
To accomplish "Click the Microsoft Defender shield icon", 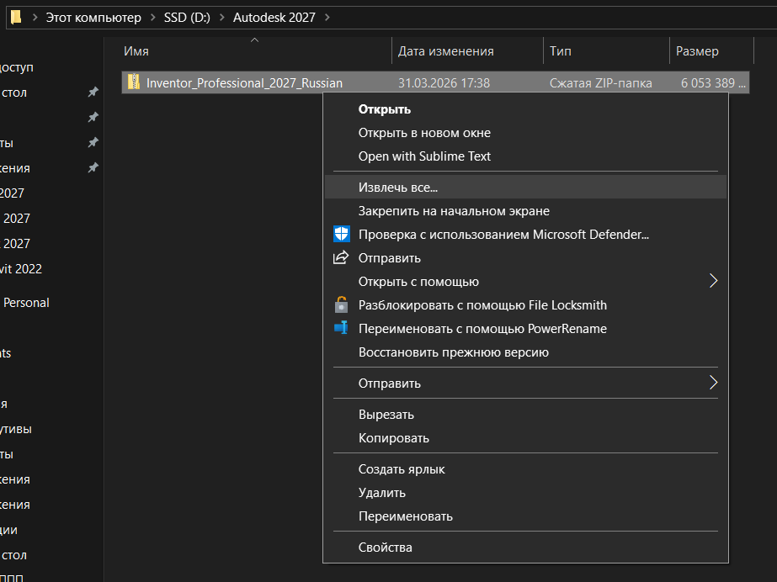I will point(342,234).
